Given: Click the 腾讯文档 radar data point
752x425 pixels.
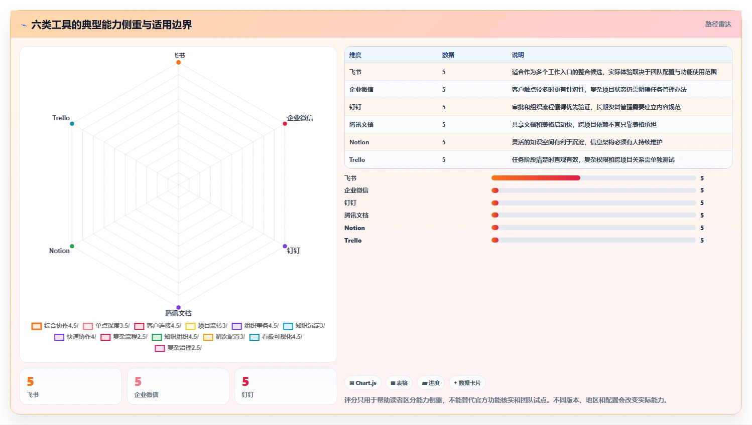Looking at the screenshot, I should (x=178, y=307).
